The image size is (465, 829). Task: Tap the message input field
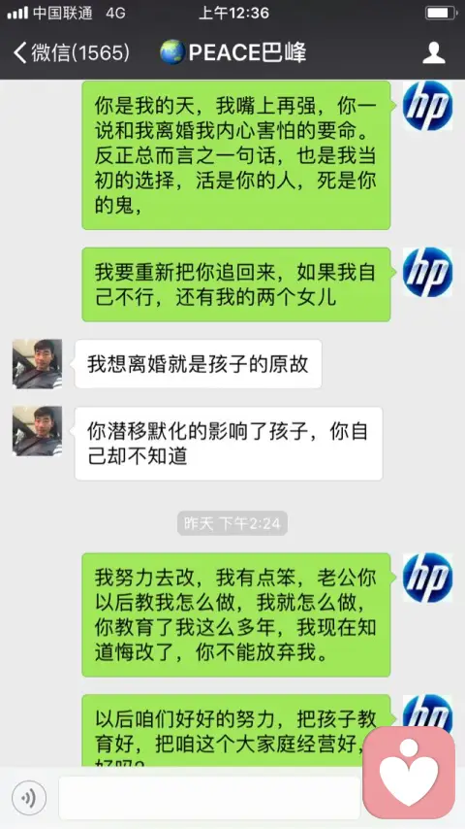tap(209, 798)
